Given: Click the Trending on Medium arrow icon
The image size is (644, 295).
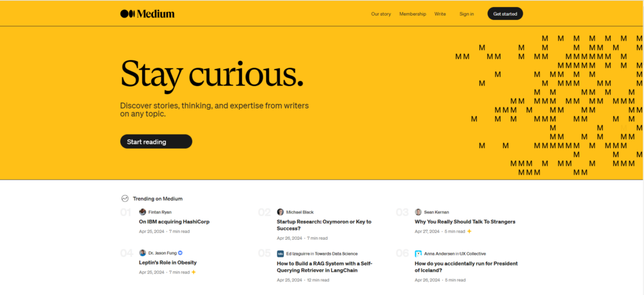Looking at the screenshot, I should tap(125, 198).
